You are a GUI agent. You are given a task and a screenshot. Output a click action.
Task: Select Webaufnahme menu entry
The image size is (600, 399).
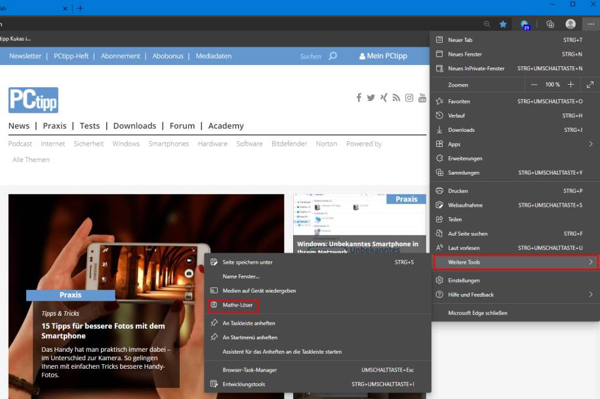[x=515, y=205]
